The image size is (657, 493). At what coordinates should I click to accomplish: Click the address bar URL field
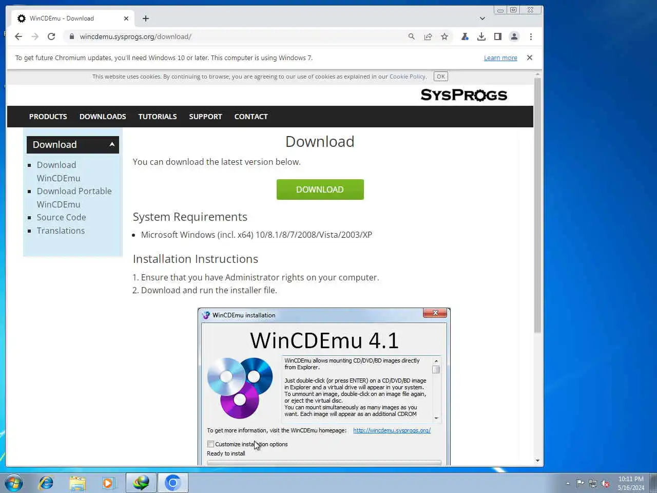tap(236, 36)
